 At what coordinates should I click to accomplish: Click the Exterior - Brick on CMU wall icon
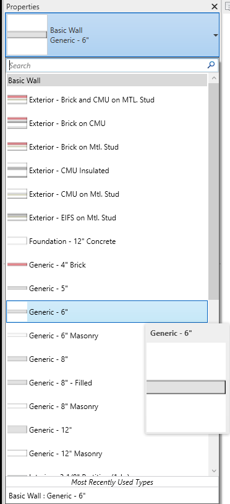pyautogui.click(x=17, y=123)
